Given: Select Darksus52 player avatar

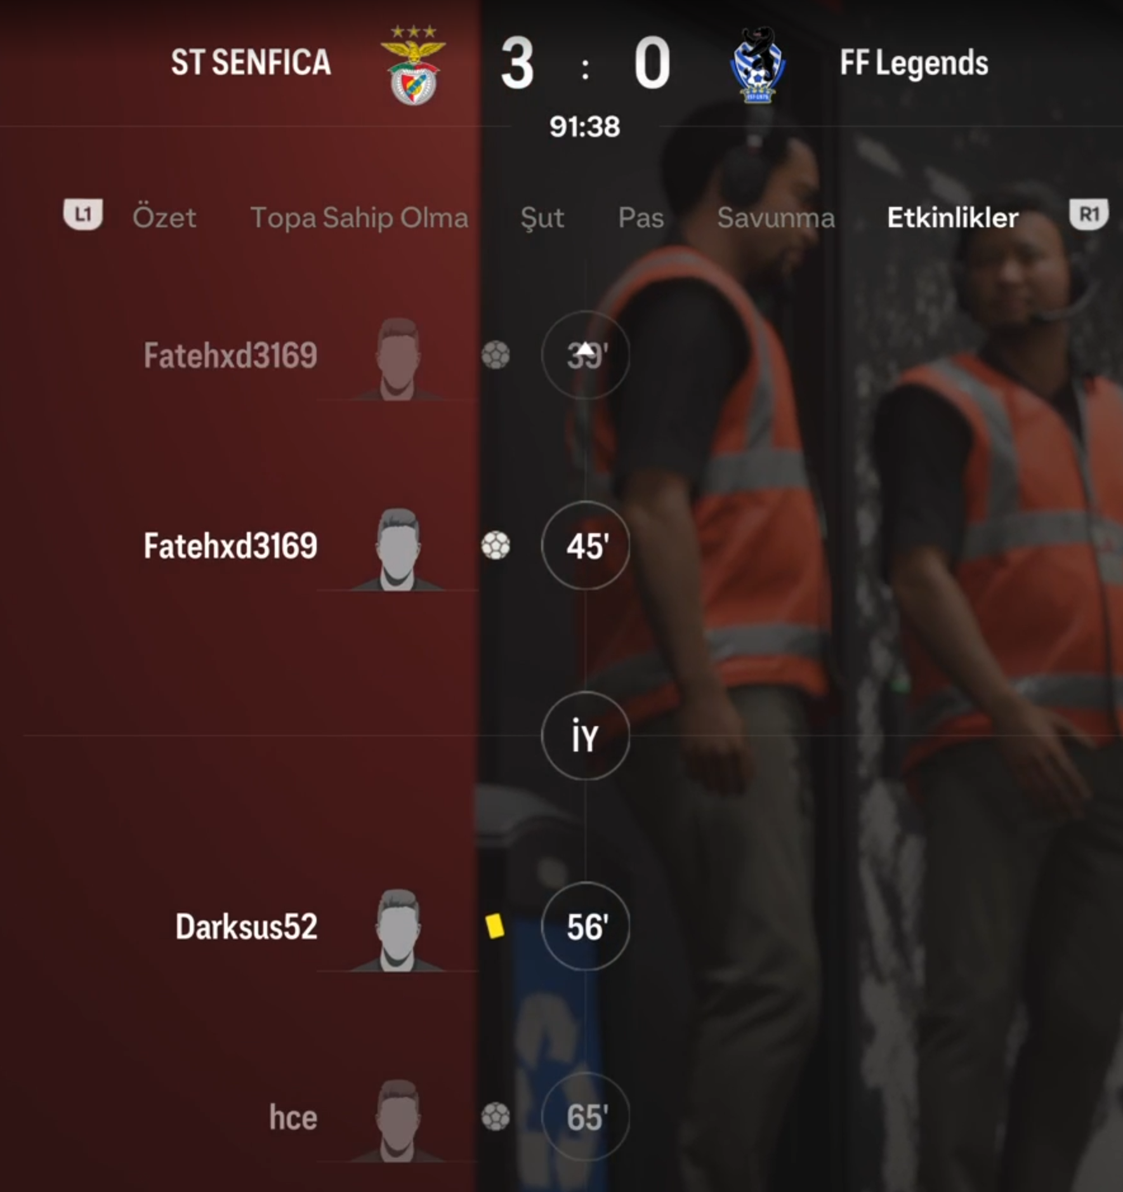Looking at the screenshot, I should pyautogui.click(x=397, y=930).
